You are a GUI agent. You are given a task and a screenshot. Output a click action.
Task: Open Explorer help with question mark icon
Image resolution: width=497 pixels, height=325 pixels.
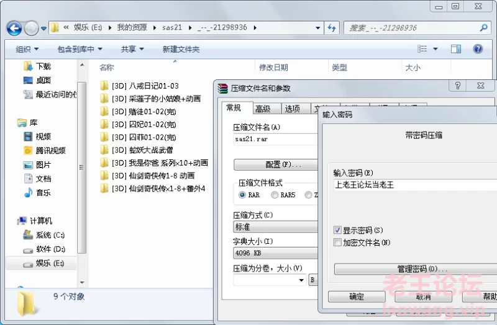(x=478, y=49)
